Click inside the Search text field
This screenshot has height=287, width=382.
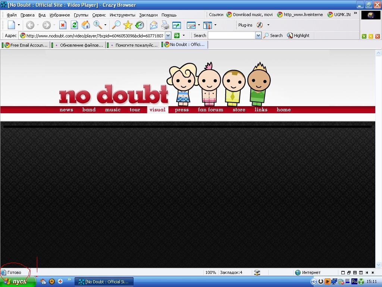point(231,36)
